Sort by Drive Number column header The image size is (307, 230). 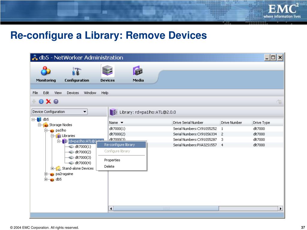coord(236,122)
